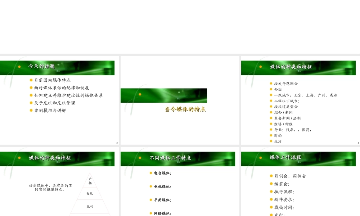360x216 pixels.
Task: Select the 媒体的种类和特征 slide with the bullet list
Action: click(x=300, y=100)
